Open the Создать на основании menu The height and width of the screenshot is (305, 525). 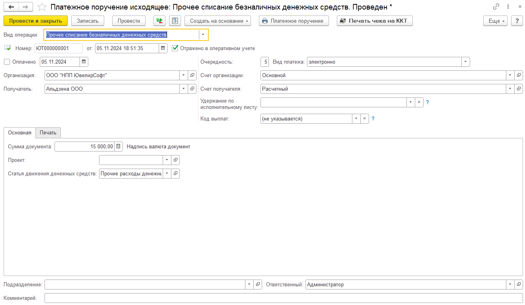218,21
